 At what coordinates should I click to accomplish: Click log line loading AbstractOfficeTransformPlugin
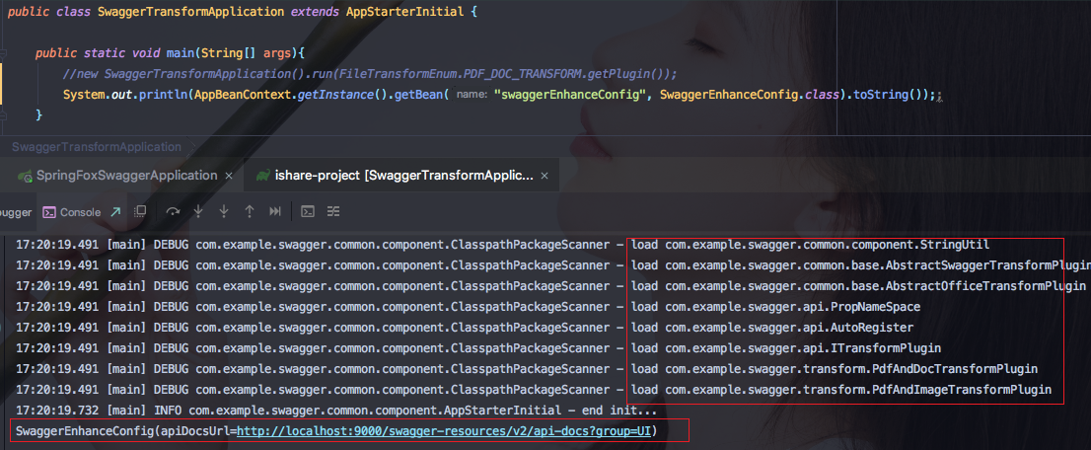pyautogui.click(x=550, y=286)
